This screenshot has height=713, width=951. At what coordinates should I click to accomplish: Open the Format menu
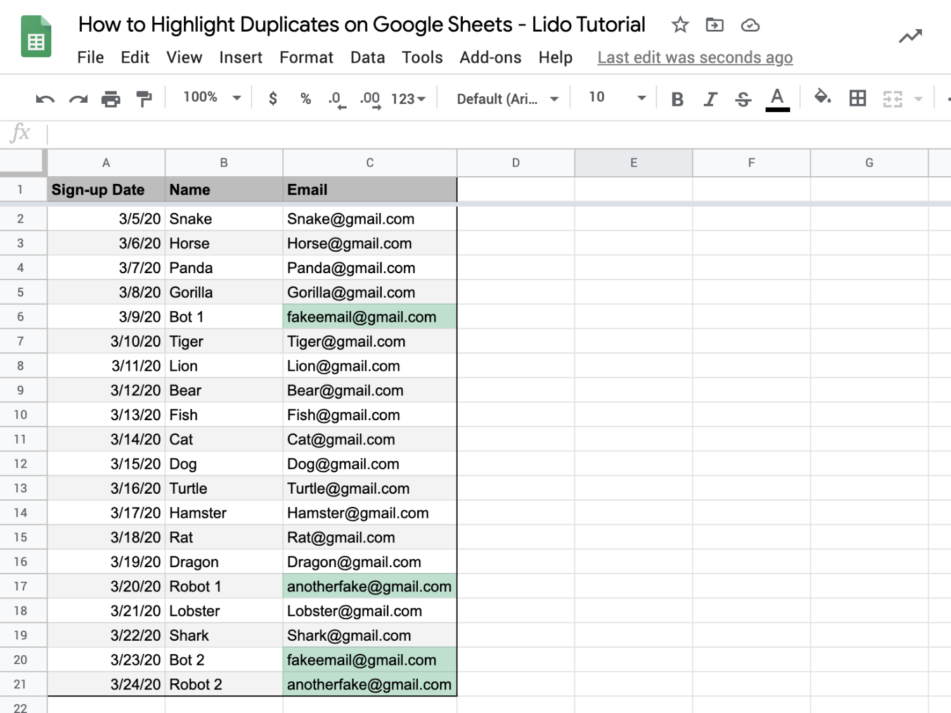tap(306, 57)
